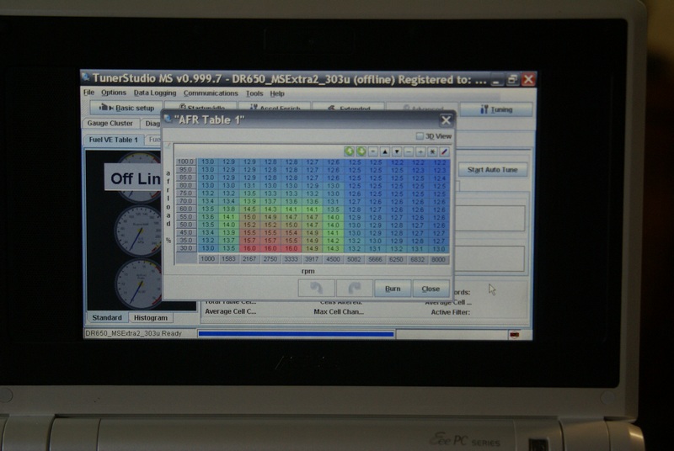
Task: Click the asterisk multiply icon in table toolbar
Action: (x=432, y=151)
